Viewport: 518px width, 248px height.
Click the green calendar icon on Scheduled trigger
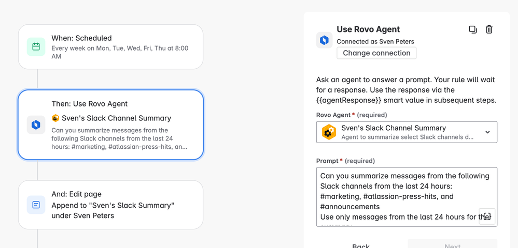(36, 47)
